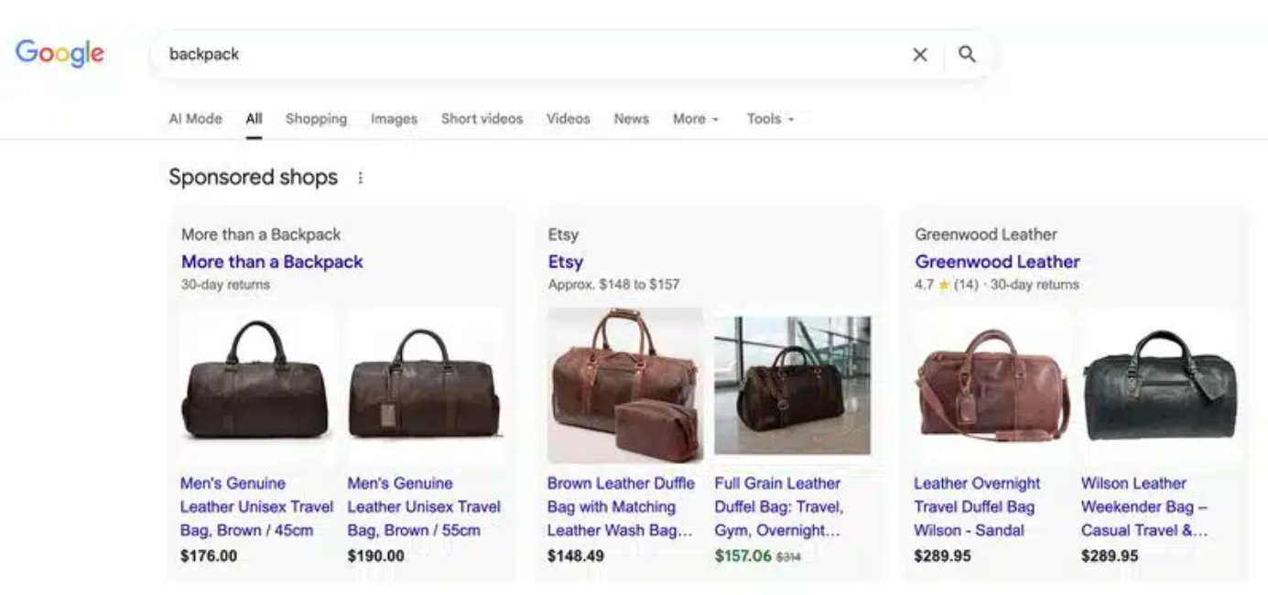Clear the search box with the X icon
Screen dimensions: 1268x595
[920, 55]
